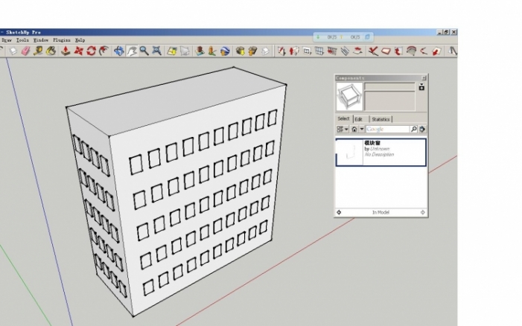Activate the Orbit tool
The height and width of the screenshot is (326, 522).
coord(118,51)
